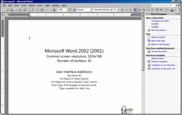Click Choose document link
The height and width of the screenshot is (115, 182).
coord(160,52)
